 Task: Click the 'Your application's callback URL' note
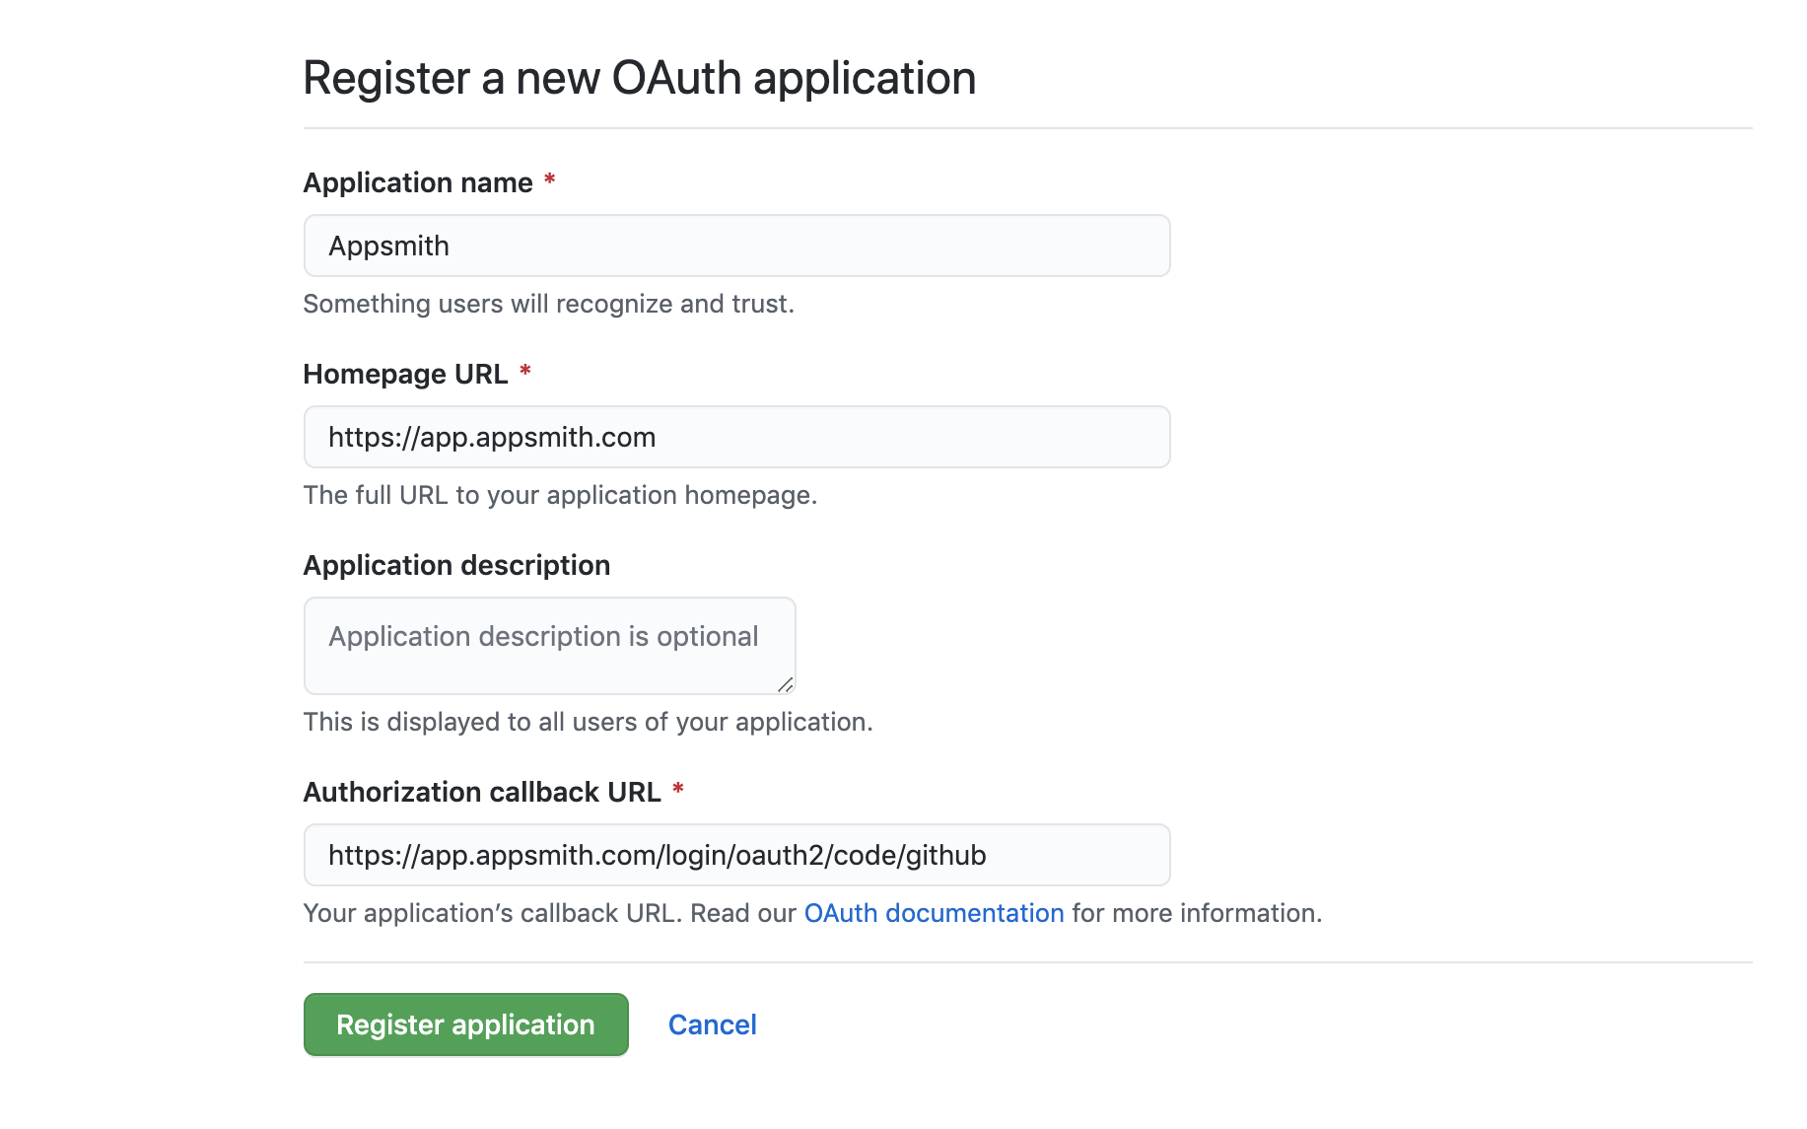click(552, 913)
